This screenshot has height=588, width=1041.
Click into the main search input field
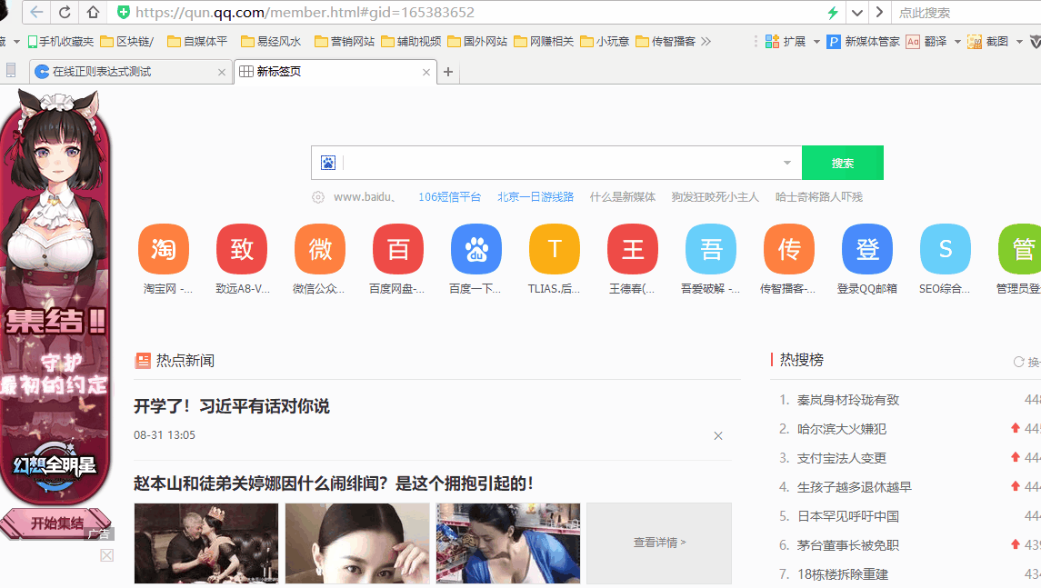[x=557, y=163]
